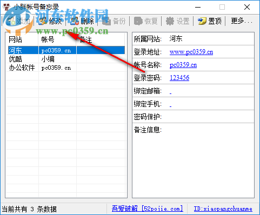Select the 河东 row in account list

[x=66, y=50]
